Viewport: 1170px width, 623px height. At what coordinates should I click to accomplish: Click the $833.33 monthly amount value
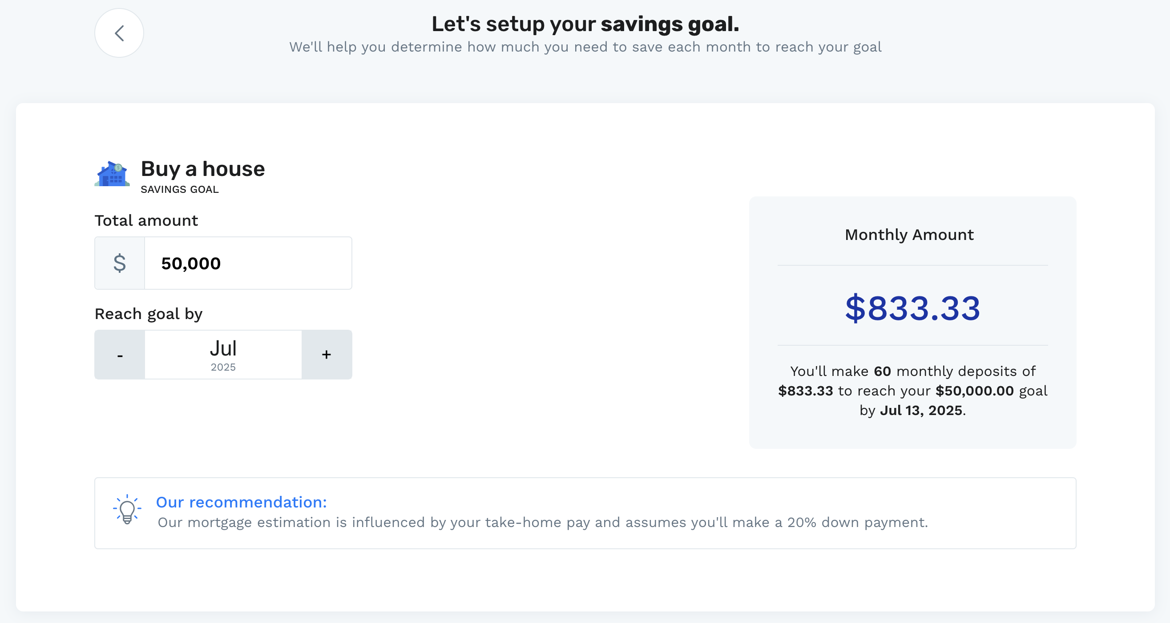(x=912, y=308)
